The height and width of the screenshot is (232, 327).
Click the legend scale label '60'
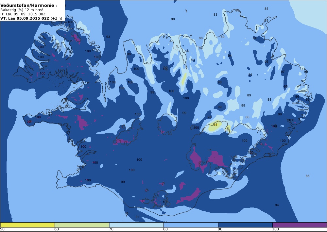tap(57, 229)
